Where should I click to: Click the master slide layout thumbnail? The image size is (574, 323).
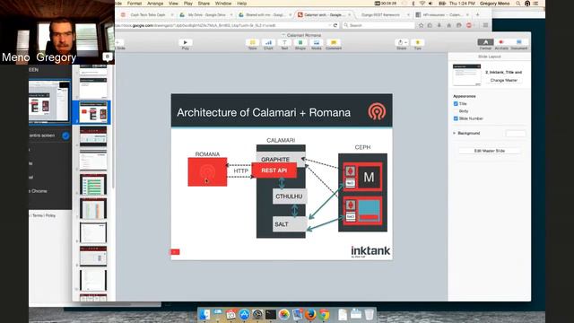pyautogui.click(x=466, y=74)
